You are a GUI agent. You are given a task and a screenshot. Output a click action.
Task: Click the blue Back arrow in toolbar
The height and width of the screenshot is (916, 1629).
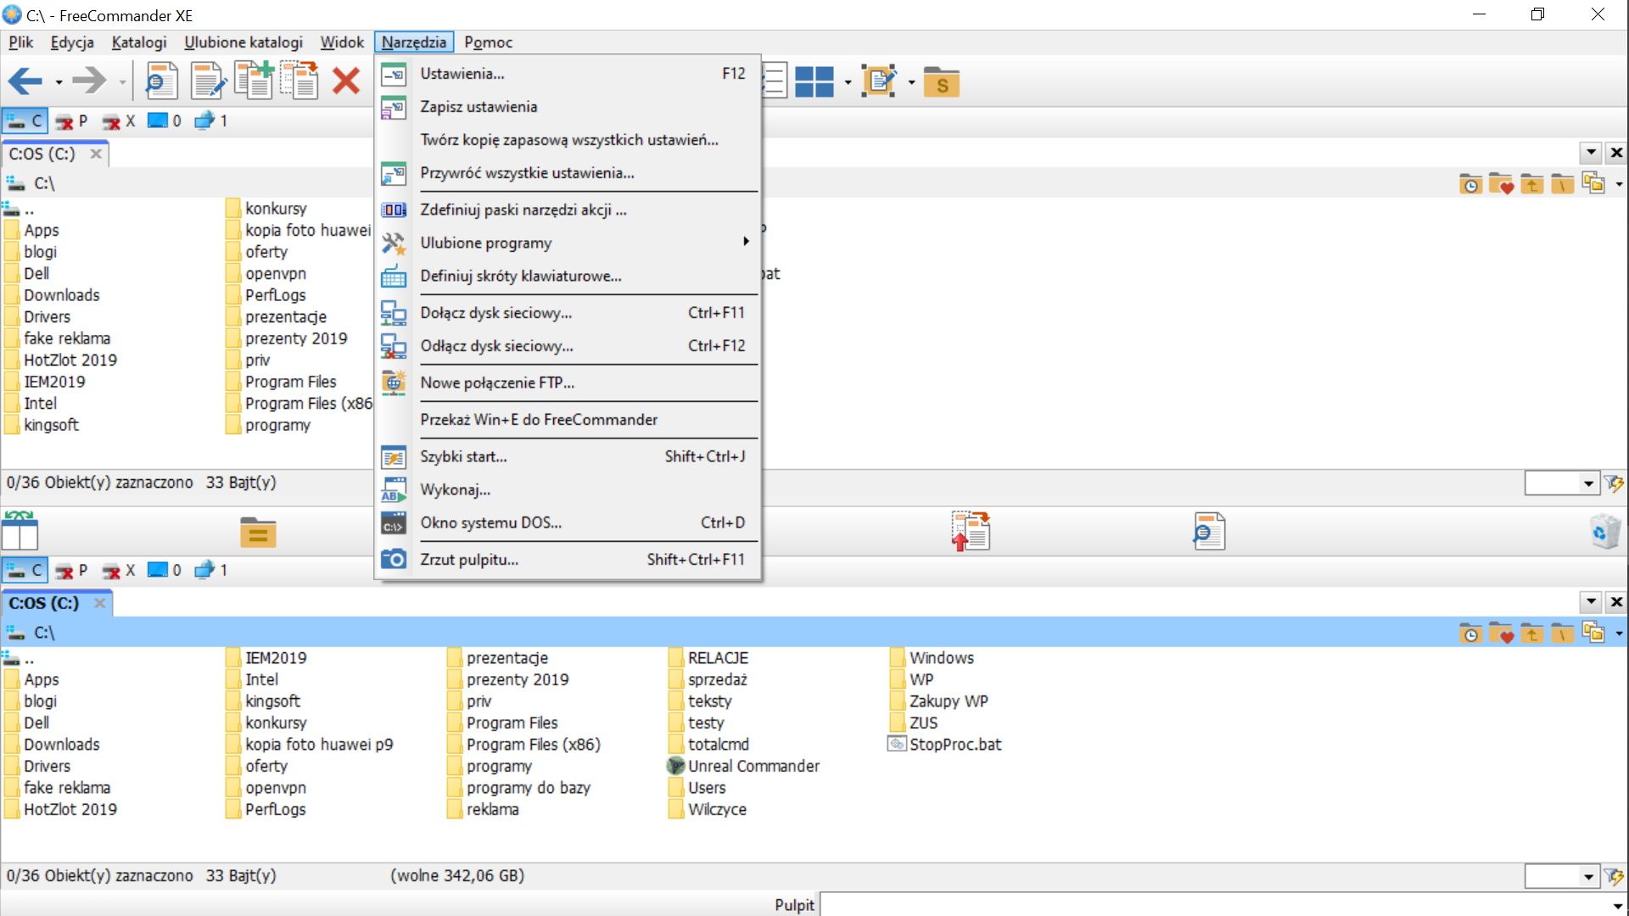tap(25, 81)
